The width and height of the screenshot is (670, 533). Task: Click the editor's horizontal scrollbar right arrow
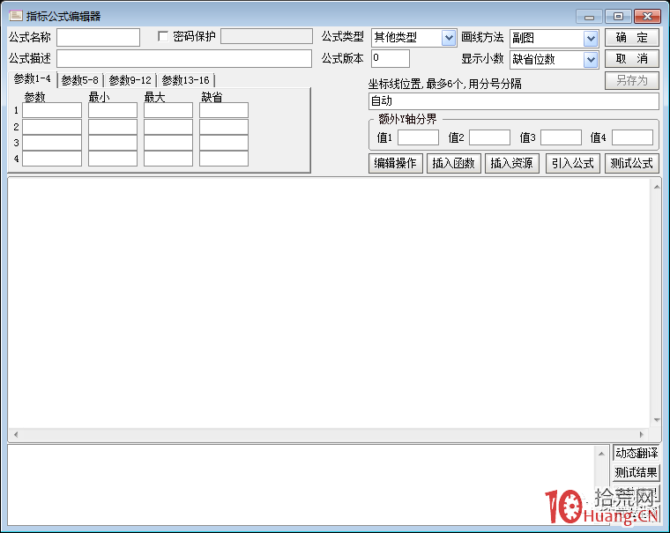pos(642,435)
